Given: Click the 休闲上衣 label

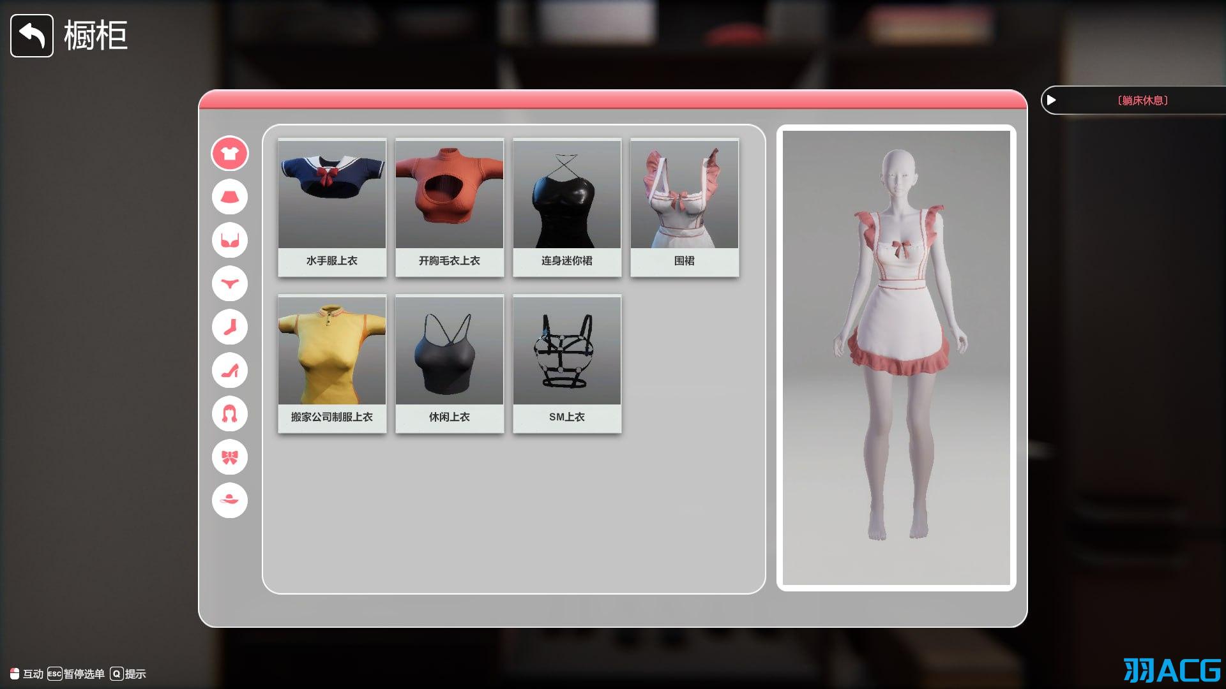Looking at the screenshot, I should point(450,417).
